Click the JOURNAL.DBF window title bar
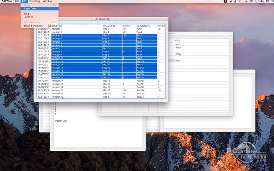Screen dimensions: 274x171 point(101,19)
